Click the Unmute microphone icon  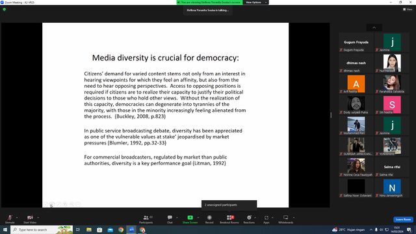click(10, 218)
